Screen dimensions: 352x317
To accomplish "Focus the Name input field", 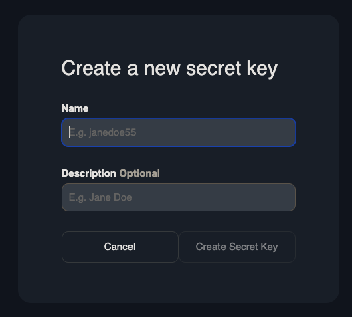I will point(179,132).
